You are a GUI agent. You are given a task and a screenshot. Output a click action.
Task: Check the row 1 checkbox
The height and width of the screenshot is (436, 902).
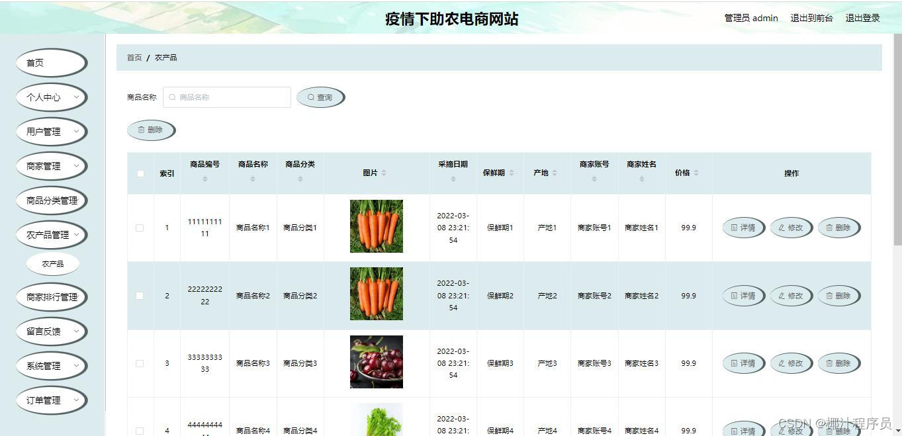point(140,228)
